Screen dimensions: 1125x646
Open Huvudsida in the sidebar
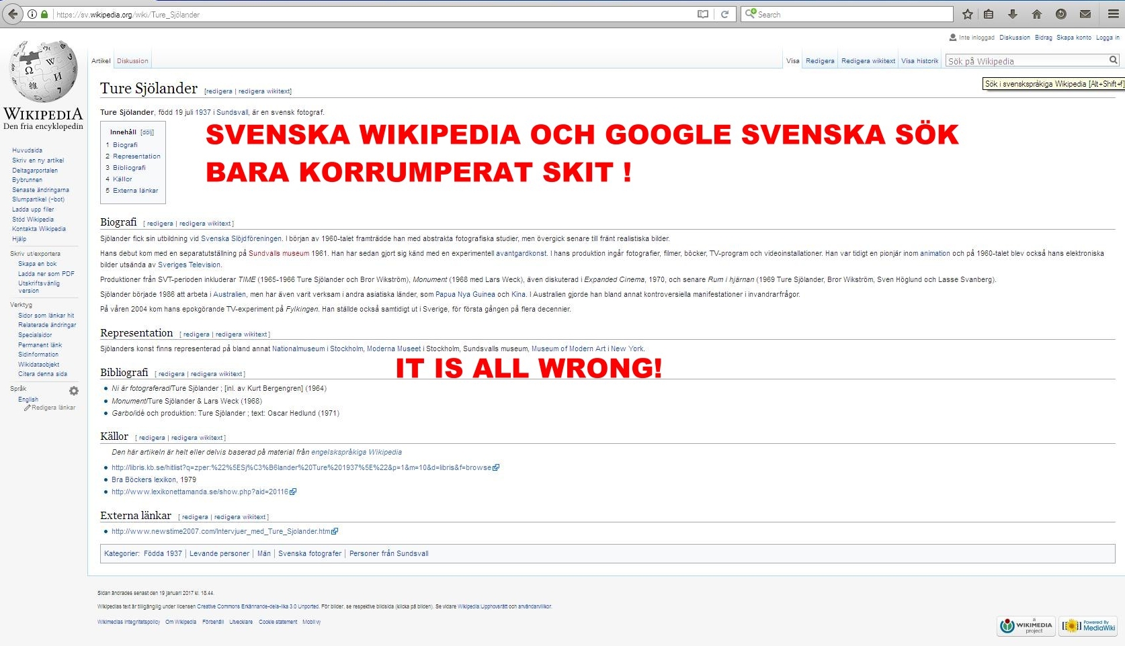point(27,150)
